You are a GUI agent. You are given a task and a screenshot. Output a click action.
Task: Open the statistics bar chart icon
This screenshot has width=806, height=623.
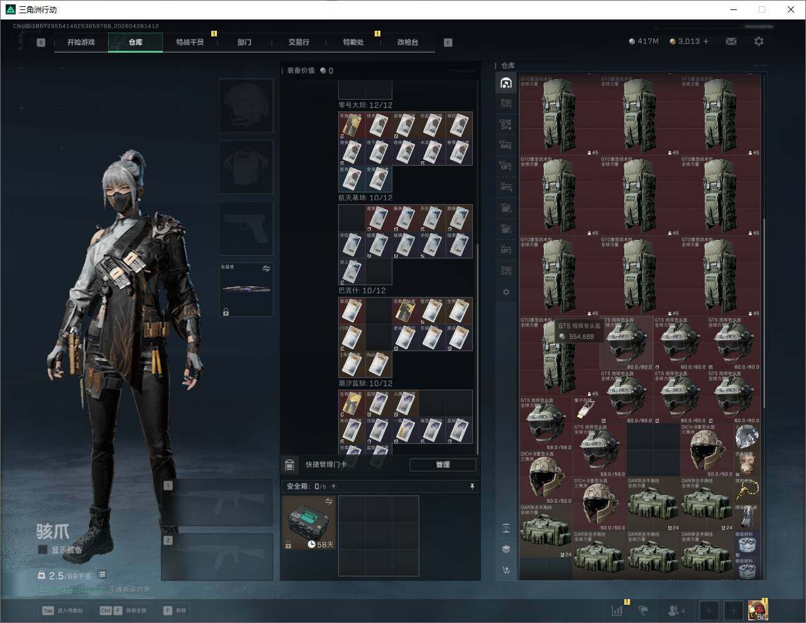617,610
